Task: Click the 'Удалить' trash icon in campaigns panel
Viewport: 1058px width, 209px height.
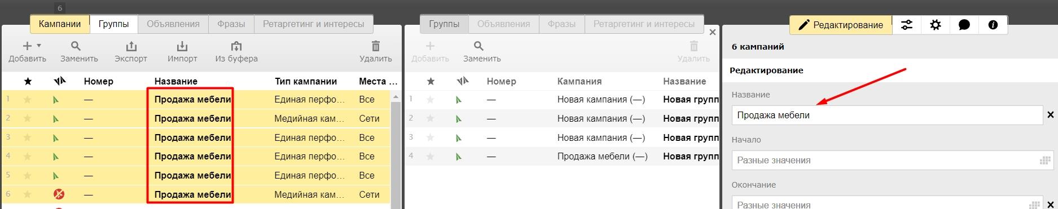Action: pos(376,46)
